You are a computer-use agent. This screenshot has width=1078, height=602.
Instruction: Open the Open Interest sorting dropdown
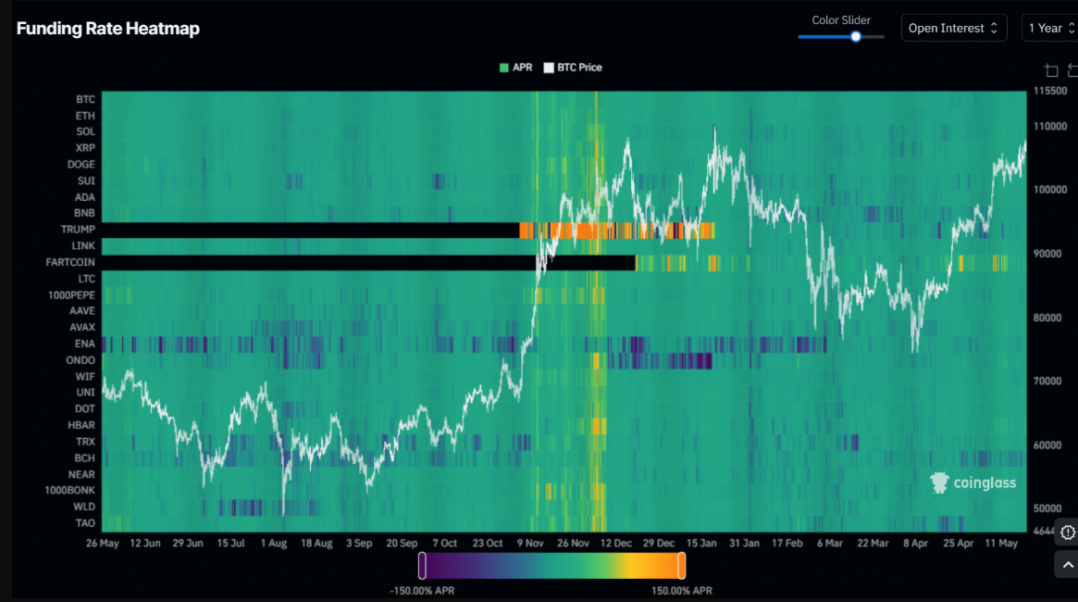pyautogui.click(x=954, y=28)
